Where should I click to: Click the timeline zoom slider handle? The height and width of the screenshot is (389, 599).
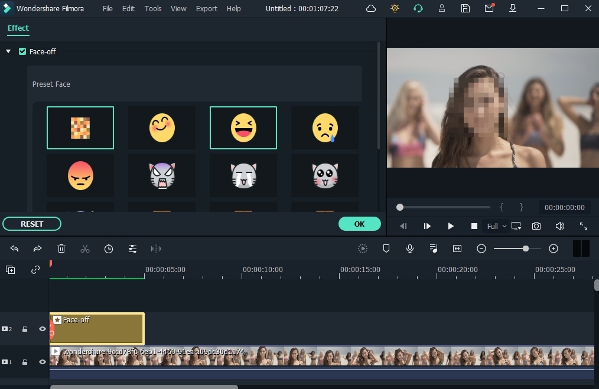[526, 249]
